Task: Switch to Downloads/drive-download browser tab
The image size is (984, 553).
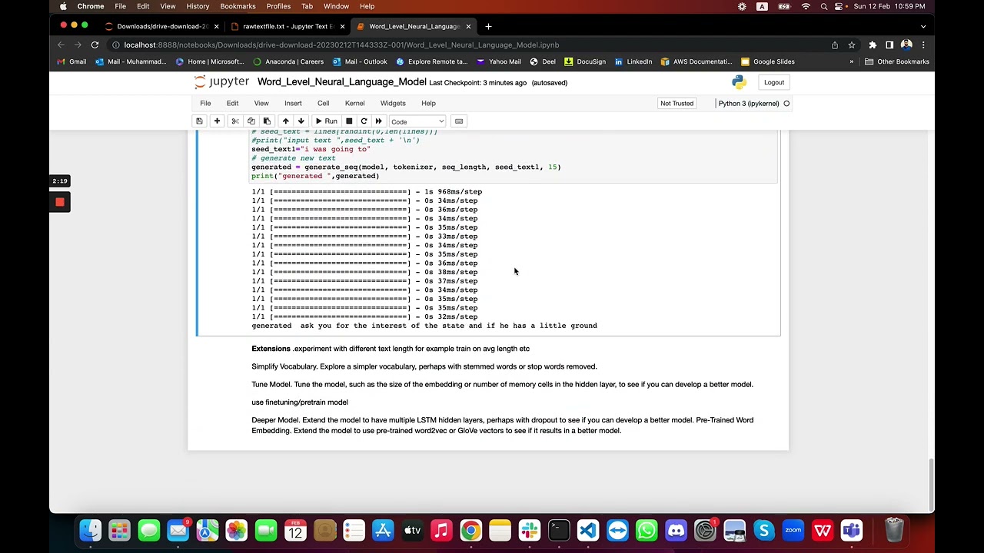Action: click(162, 26)
